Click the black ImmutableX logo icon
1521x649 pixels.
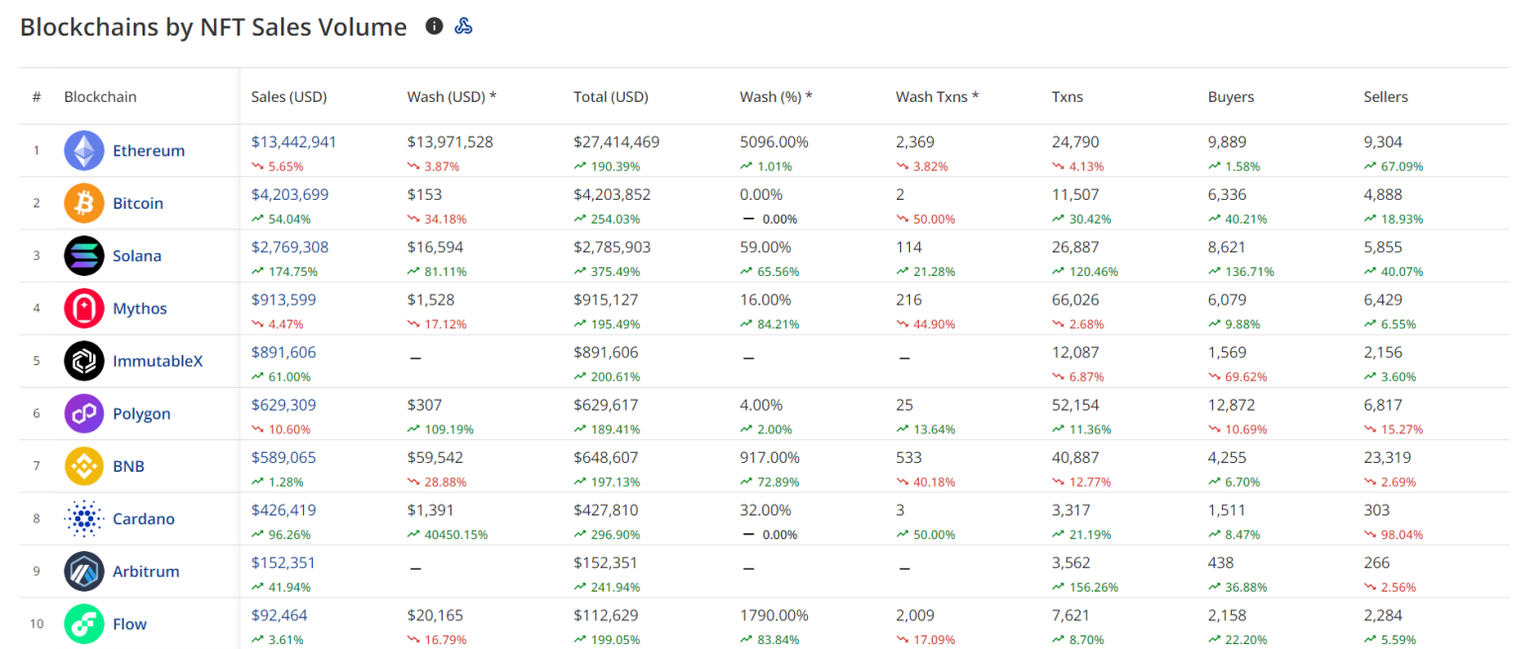click(x=84, y=361)
